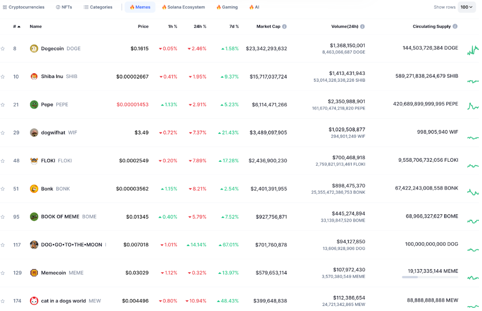Click the Circulating Supply info icon

(455, 26)
